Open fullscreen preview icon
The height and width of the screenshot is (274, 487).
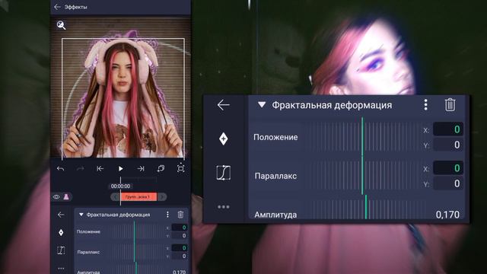(181, 168)
